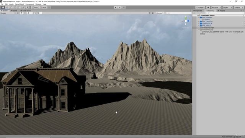The image size is (245, 138).
Task: Open the File menu
Action: click(2, 4)
